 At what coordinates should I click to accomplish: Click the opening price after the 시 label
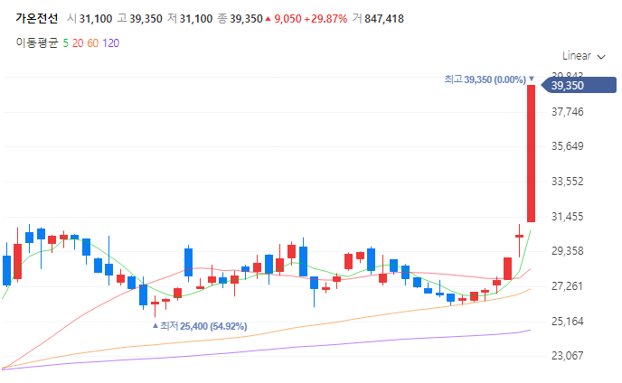click(96, 19)
